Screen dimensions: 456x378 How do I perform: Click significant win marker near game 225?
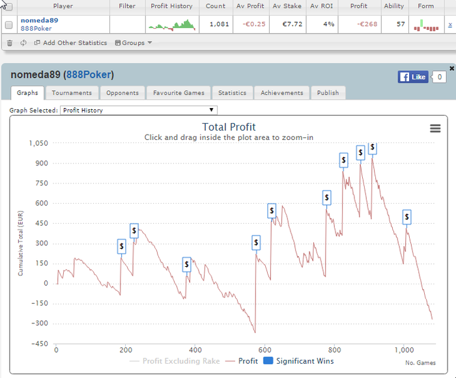pos(134,231)
